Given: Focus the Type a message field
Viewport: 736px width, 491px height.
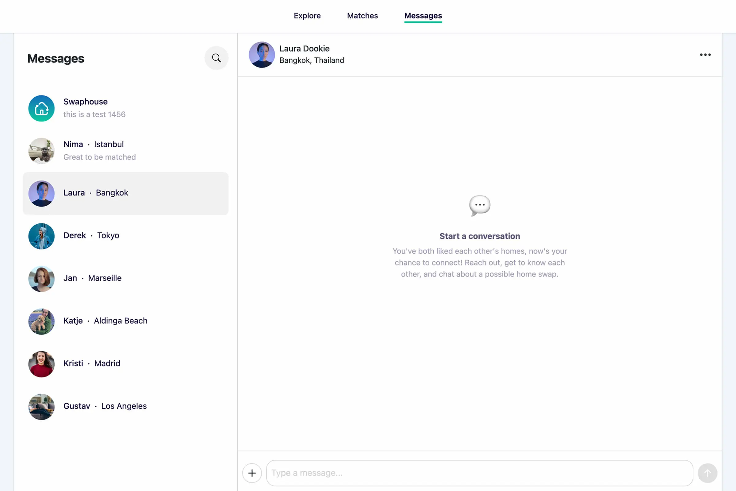Looking at the screenshot, I should pyautogui.click(x=479, y=473).
